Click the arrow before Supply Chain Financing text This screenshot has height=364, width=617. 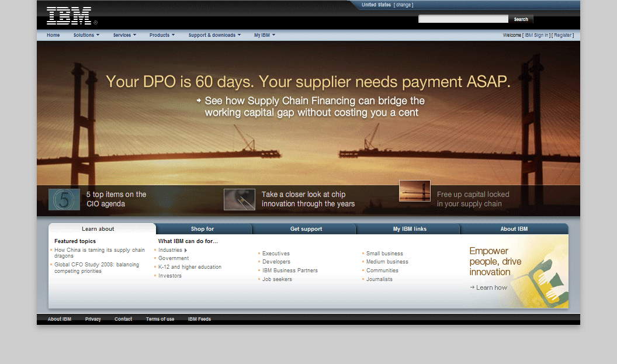tap(199, 100)
